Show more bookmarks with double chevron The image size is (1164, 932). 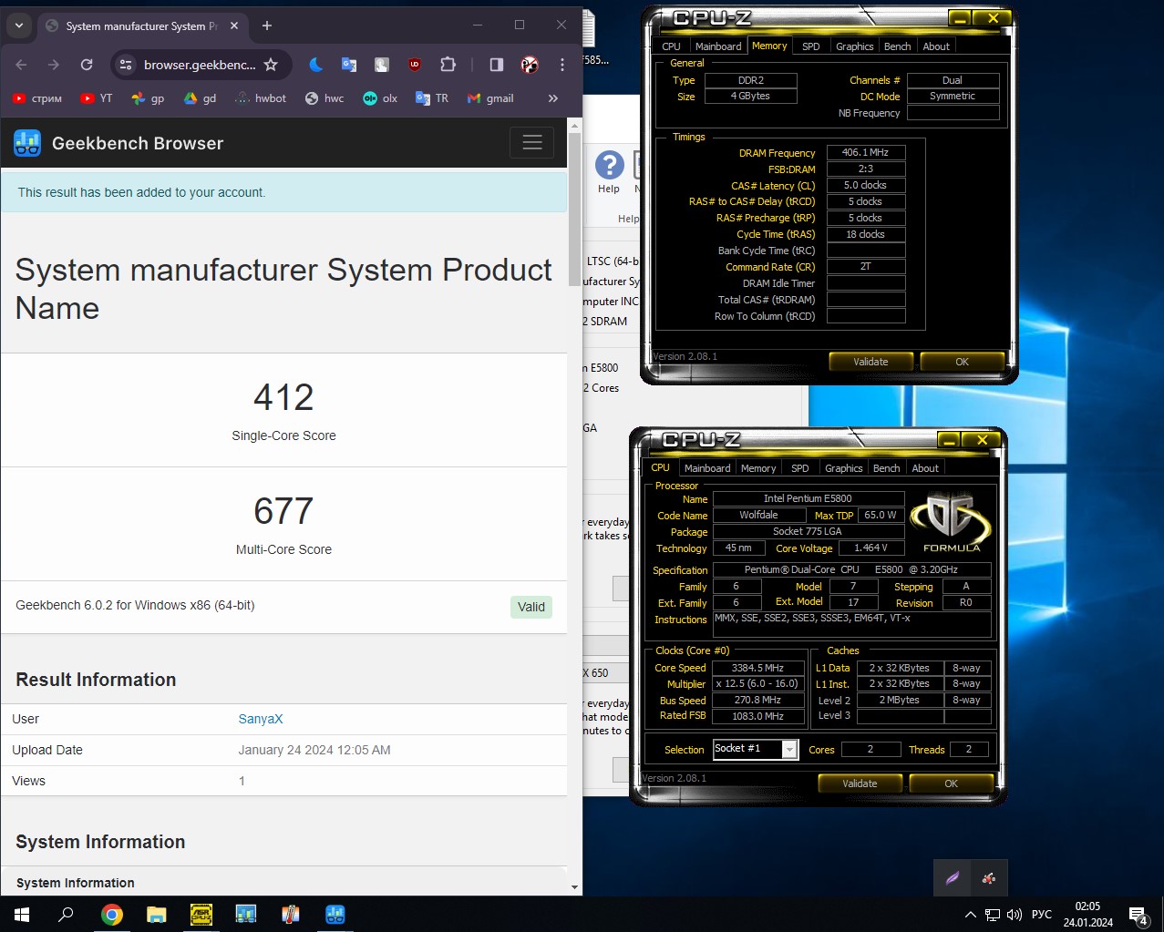tap(552, 98)
